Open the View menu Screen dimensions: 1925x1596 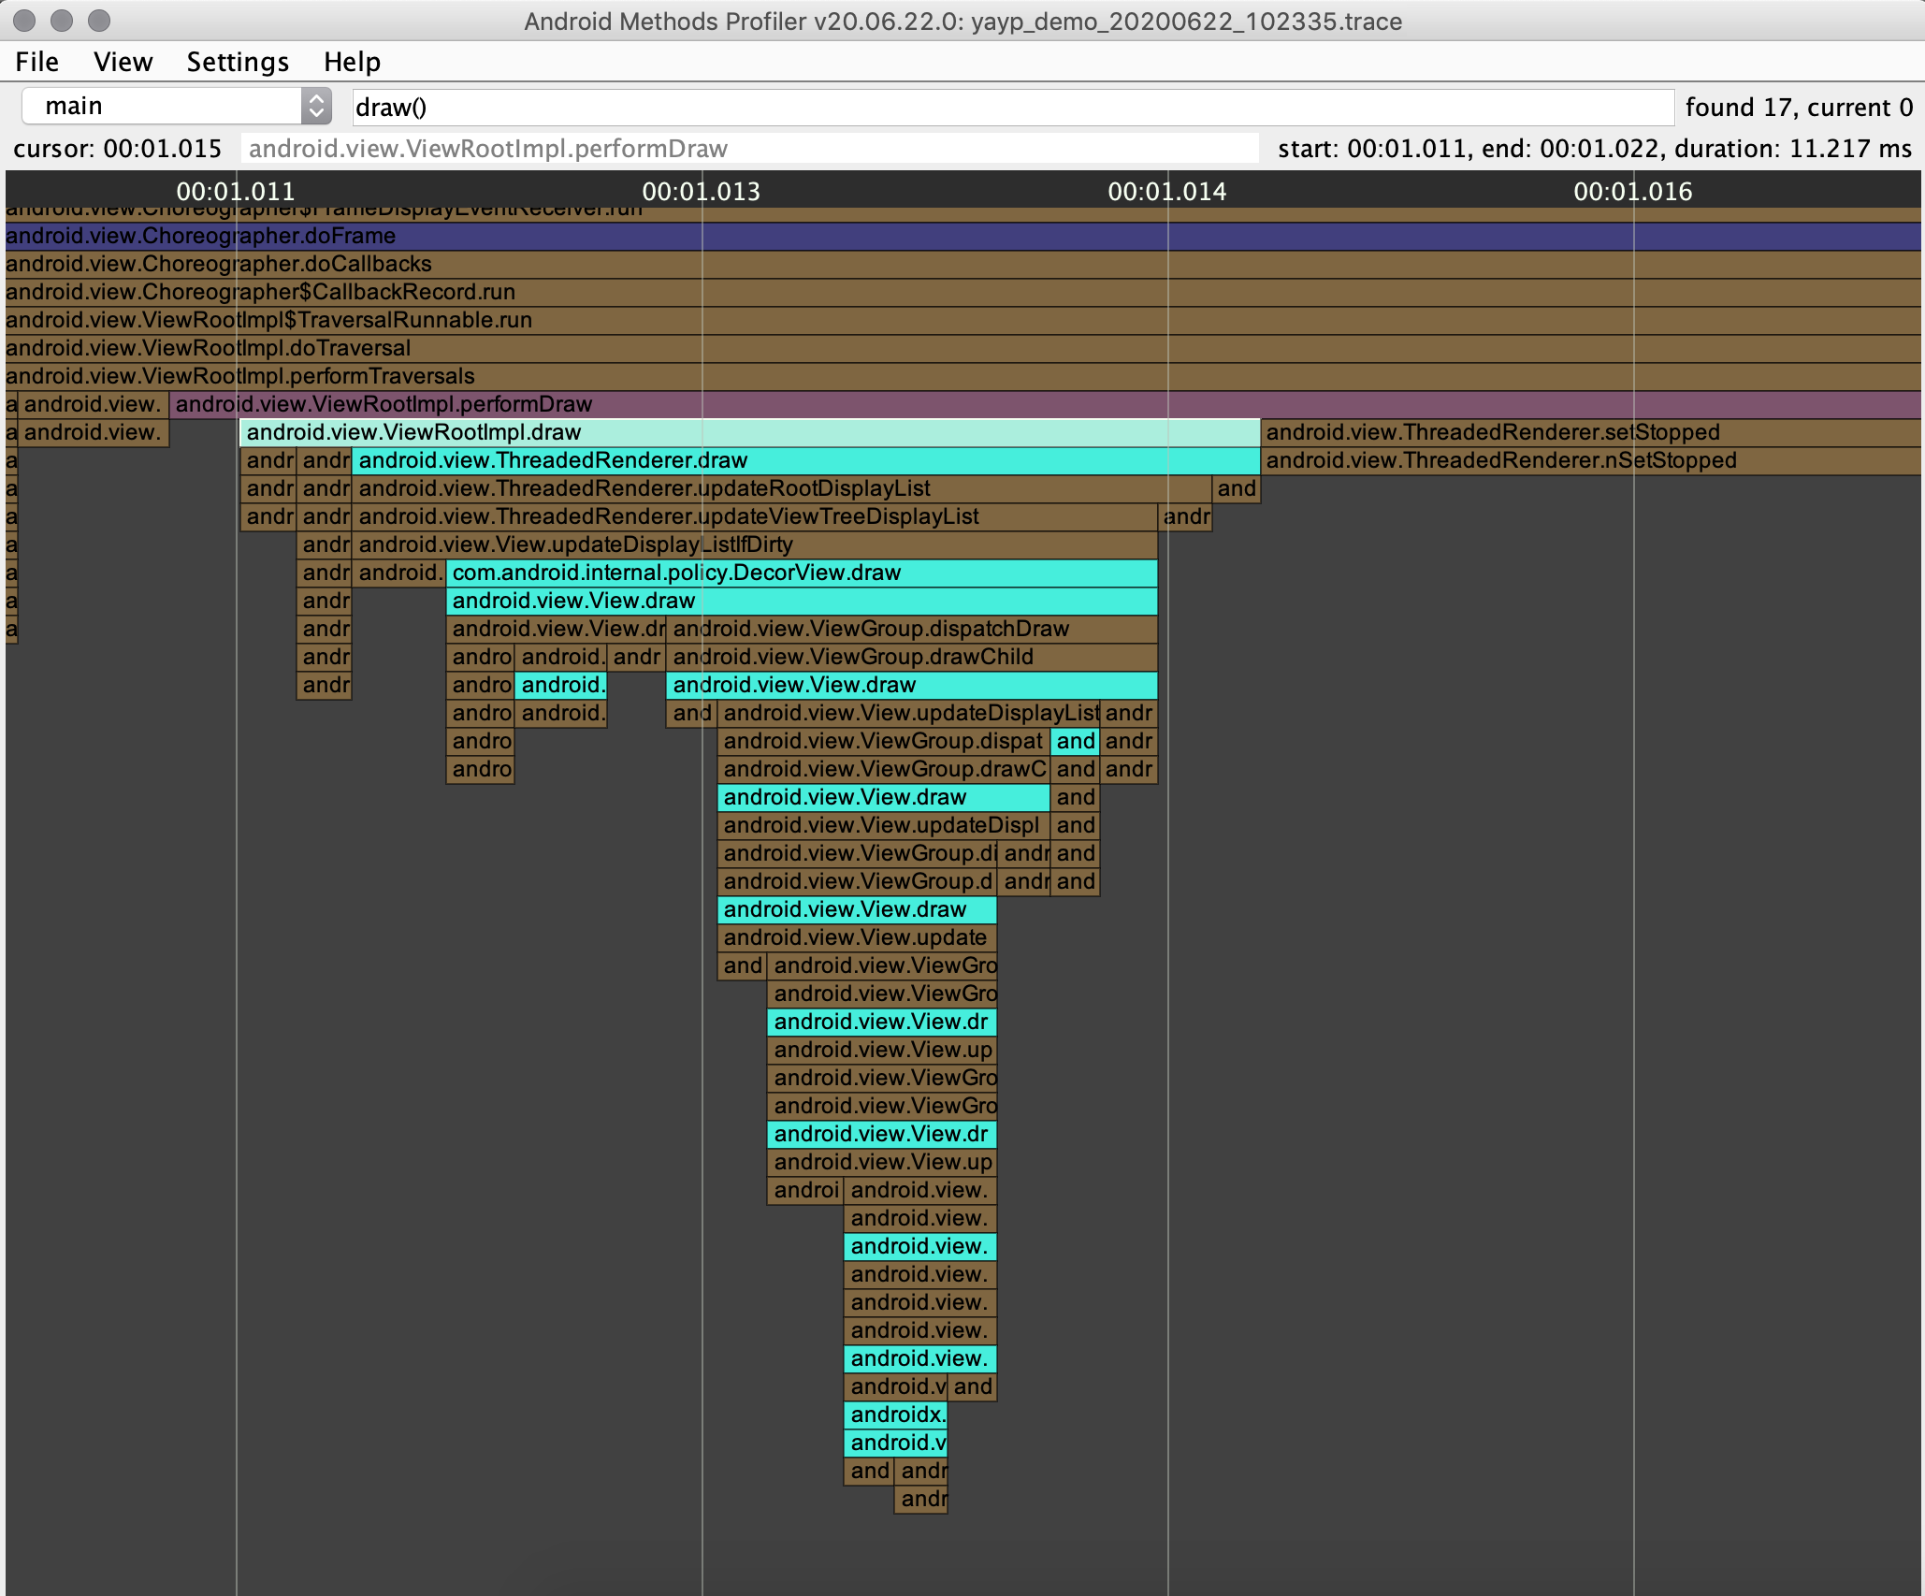(x=123, y=62)
